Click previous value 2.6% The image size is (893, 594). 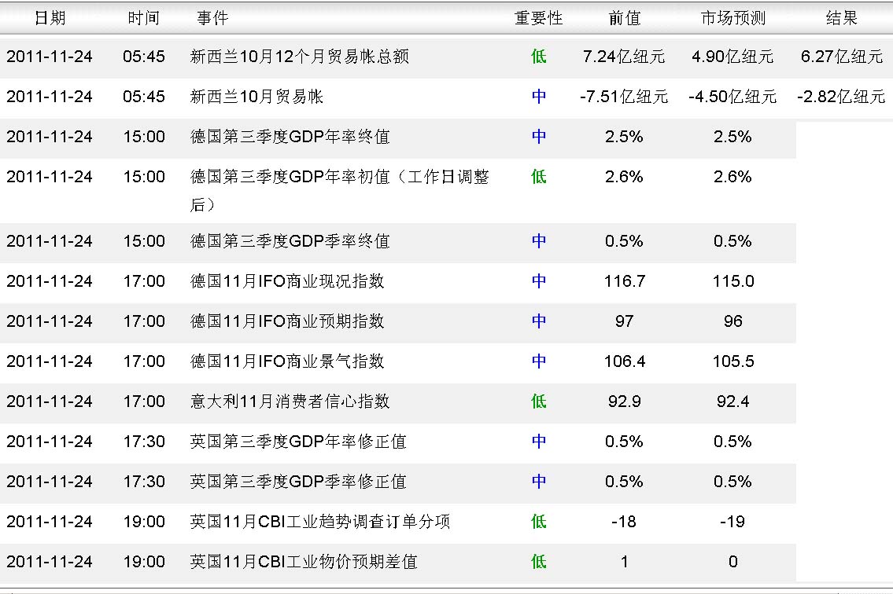624,176
